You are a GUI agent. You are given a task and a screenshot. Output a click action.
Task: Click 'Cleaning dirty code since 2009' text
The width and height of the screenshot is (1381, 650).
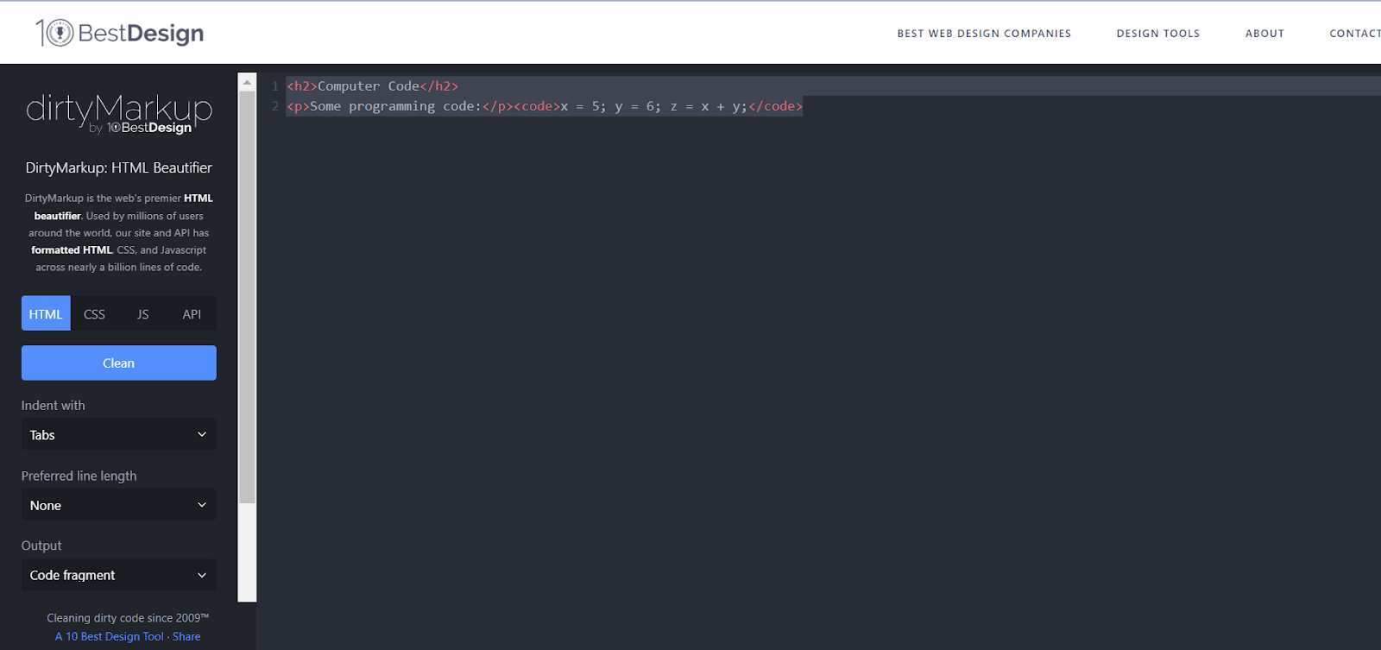click(128, 618)
